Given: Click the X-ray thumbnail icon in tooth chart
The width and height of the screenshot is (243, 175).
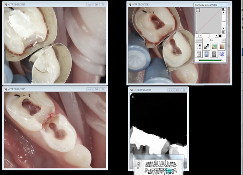Looking at the screenshot, I should tap(139, 164).
